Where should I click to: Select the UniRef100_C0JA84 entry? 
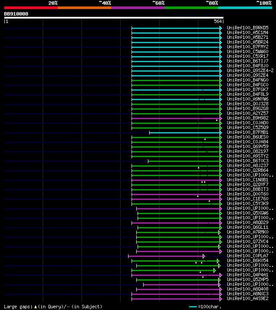click(248, 142)
